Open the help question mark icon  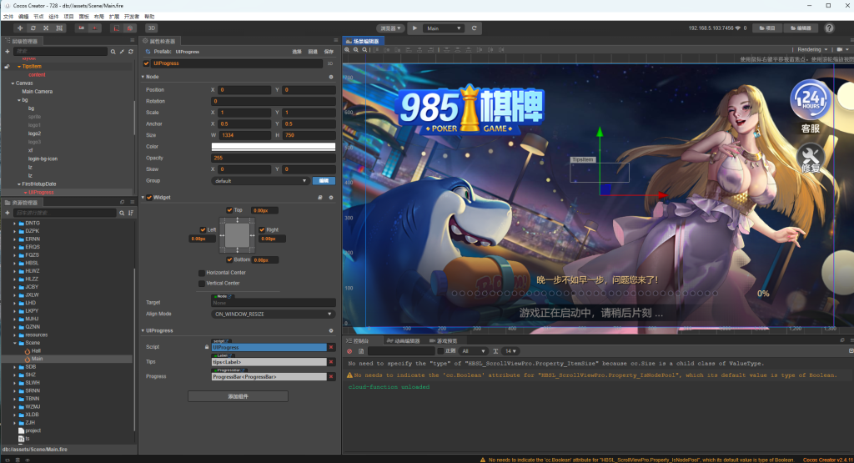tap(829, 28)
